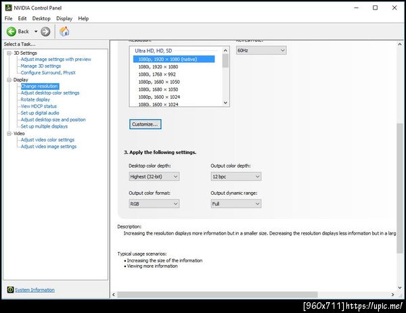Open Desktop color depth dropdown
Image resolution: width=406 pixels, height=313 pixels.
(x=154, y=176)
